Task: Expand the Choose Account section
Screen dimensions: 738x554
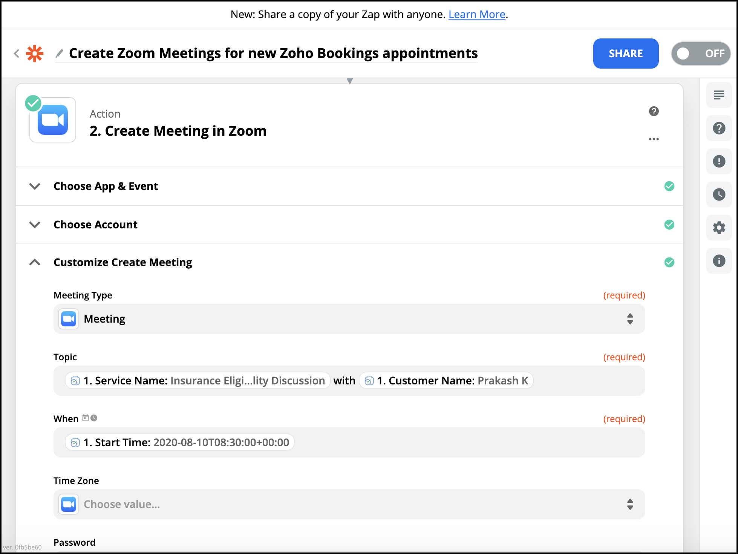Action: pyautogui.click(x=95, y=225)
